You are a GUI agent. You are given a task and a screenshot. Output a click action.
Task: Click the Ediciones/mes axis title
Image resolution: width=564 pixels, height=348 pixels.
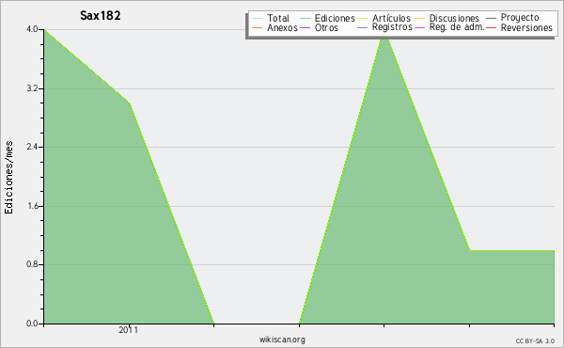(x=8, y=178)
